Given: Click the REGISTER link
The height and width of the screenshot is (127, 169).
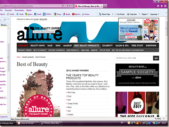Looking at the screenshot, I should coord(43,19).
